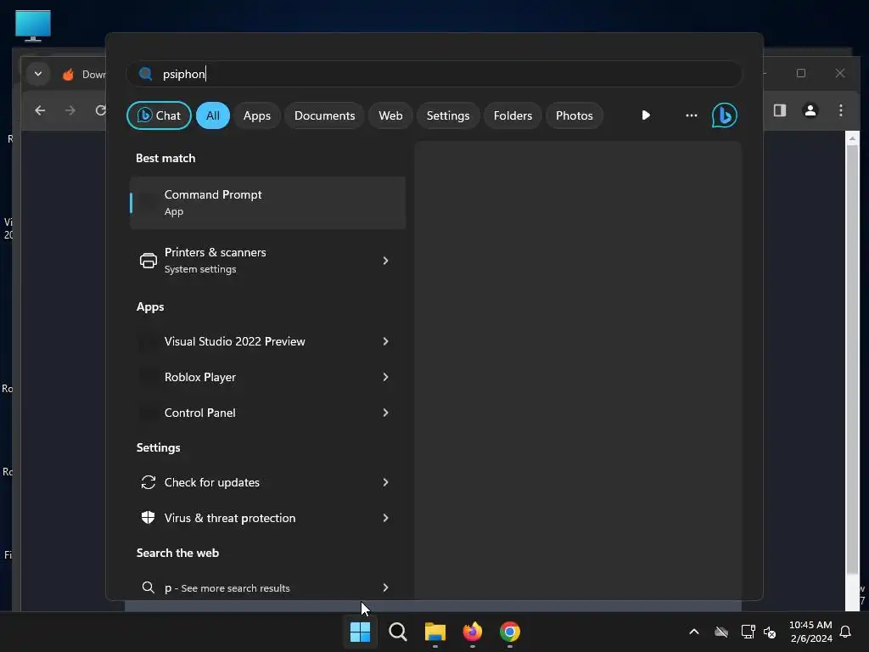Click the network tray icon
Screen dimensions: 869x652
pyautogui.click(x=748, y=632)
